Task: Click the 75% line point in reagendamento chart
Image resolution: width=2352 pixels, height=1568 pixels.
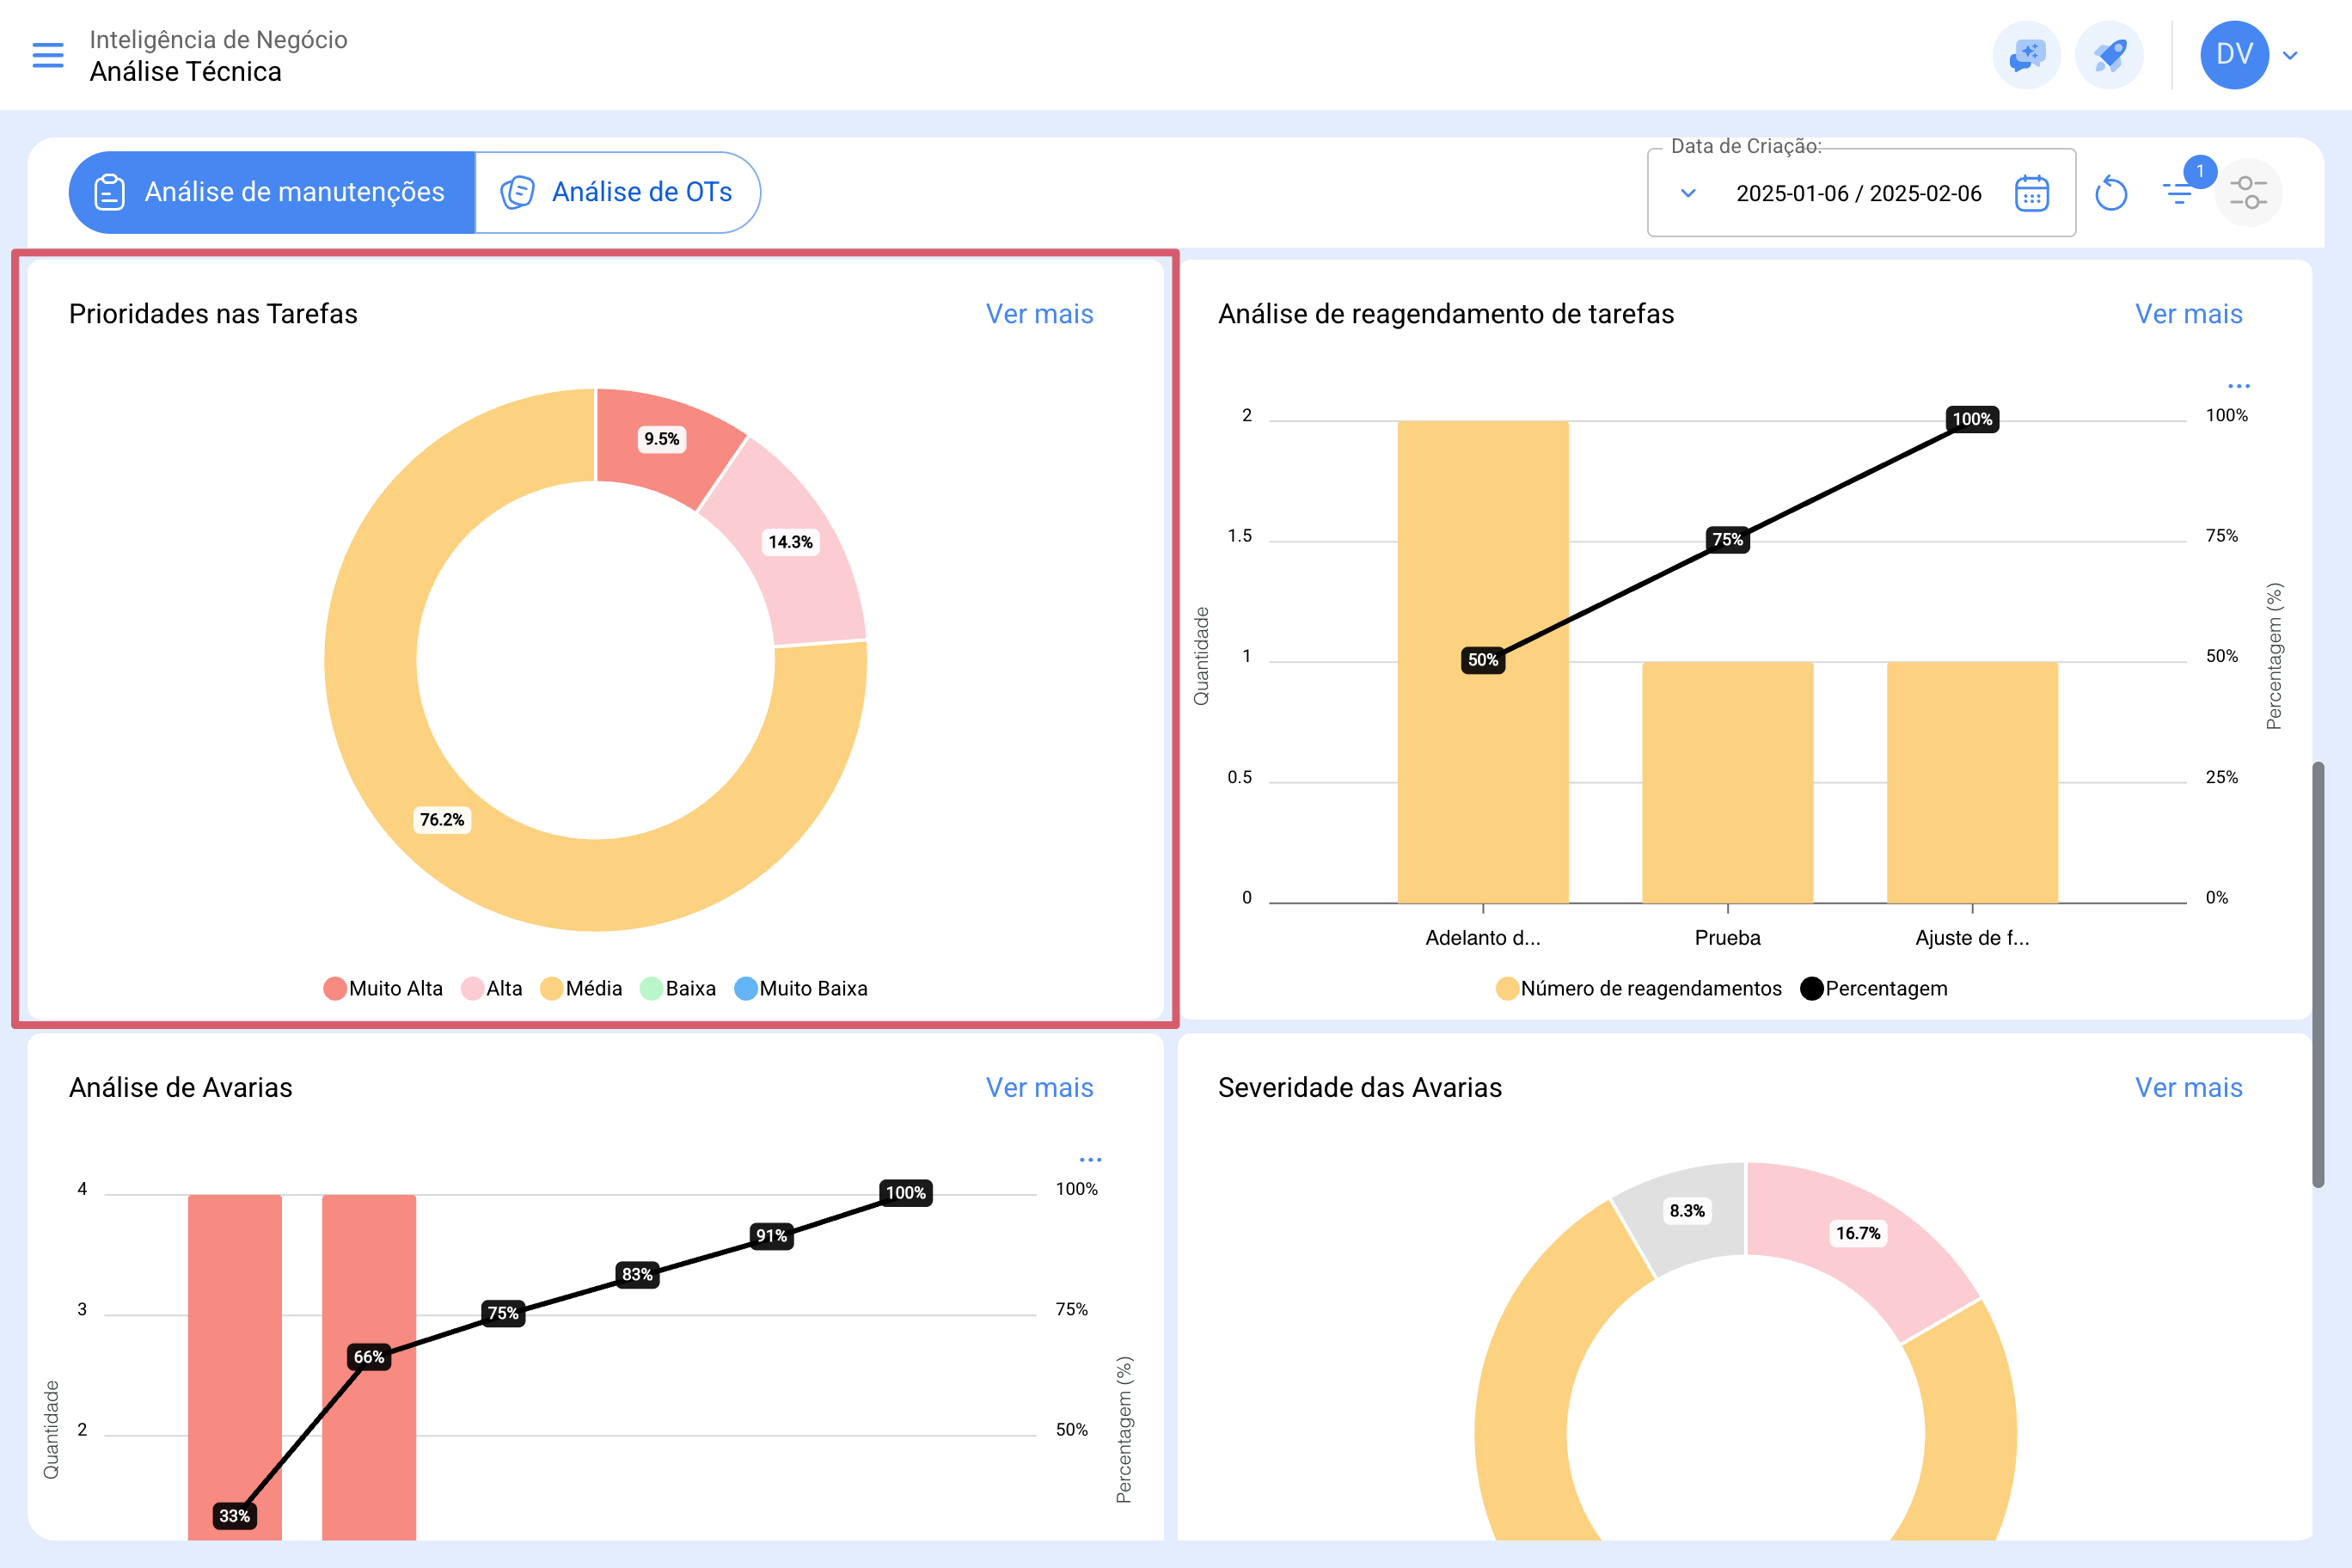Action: [x=1727, y=540]
